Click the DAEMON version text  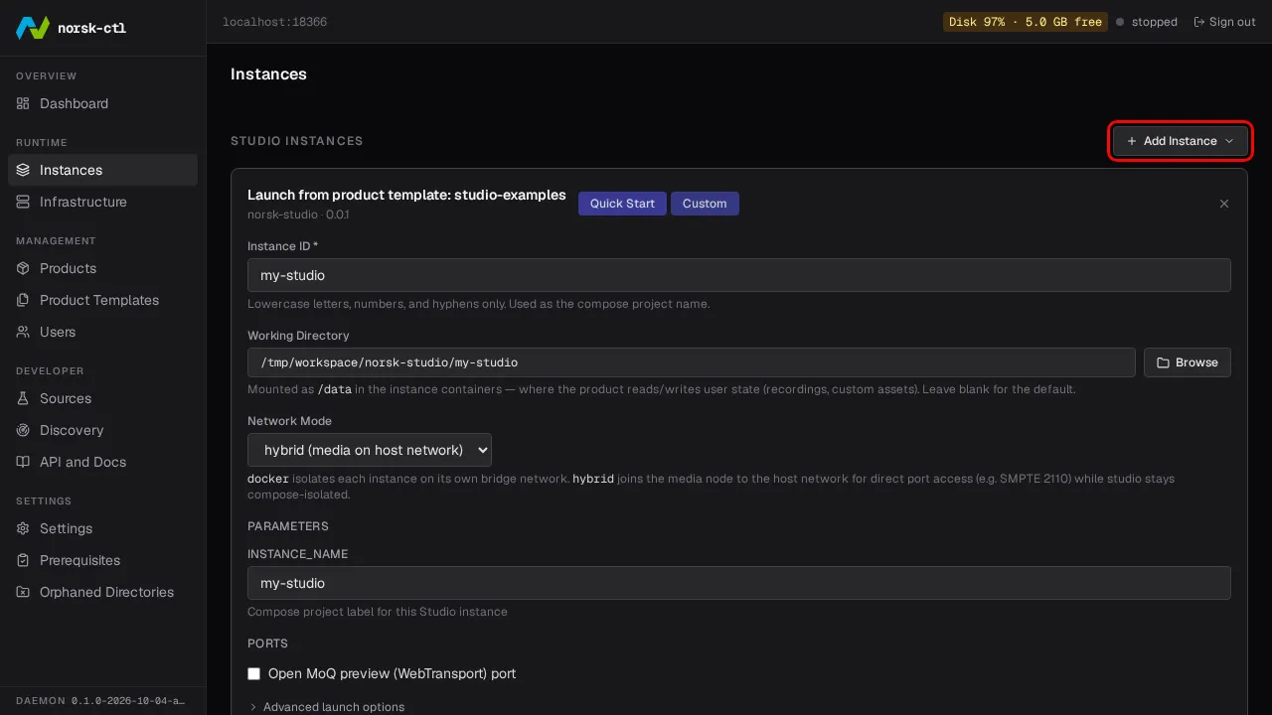click(x=99, y=700)
